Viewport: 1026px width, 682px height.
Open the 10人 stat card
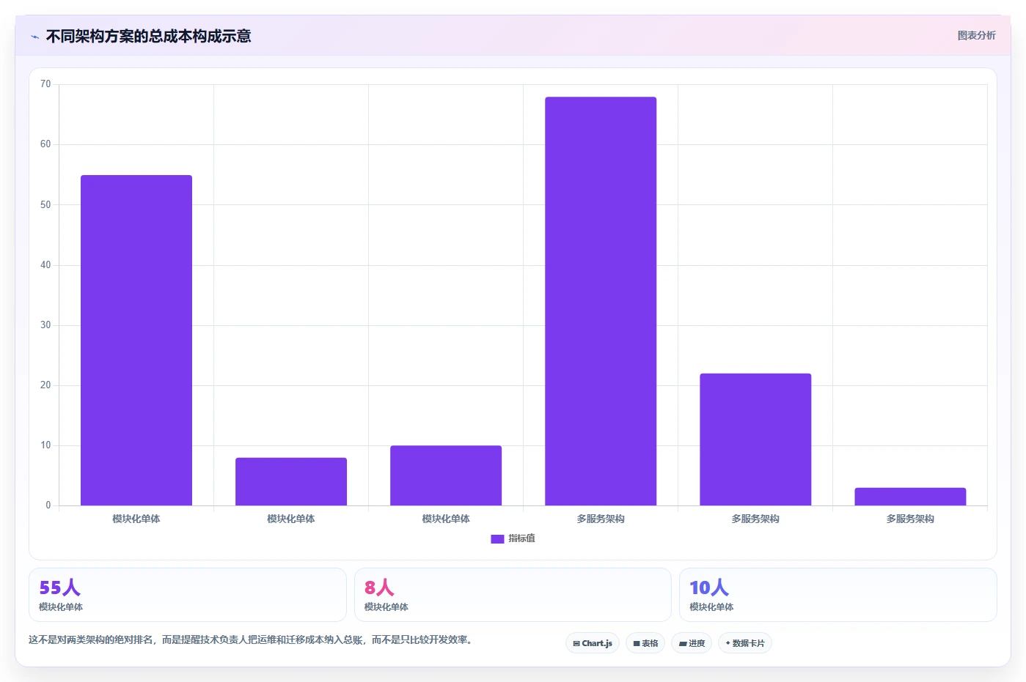tap(838, 595)
